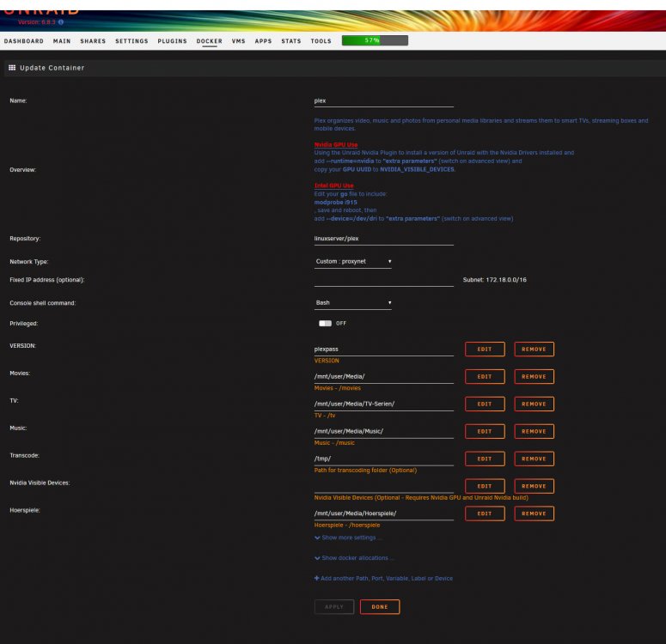This screenshot has width=666, height=644.
Task: Remove Nvidia Visible Devices variable
Action: point(534,486)
